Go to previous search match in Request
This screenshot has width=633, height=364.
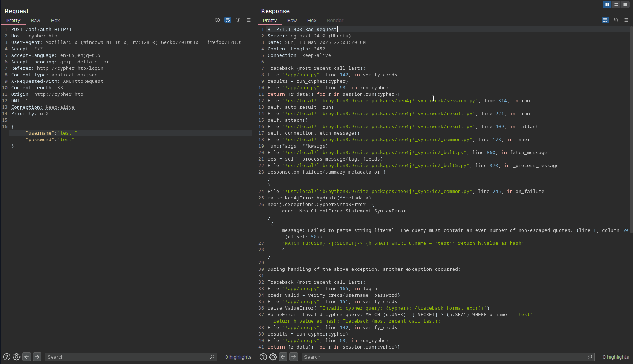[x=27, y=357]
